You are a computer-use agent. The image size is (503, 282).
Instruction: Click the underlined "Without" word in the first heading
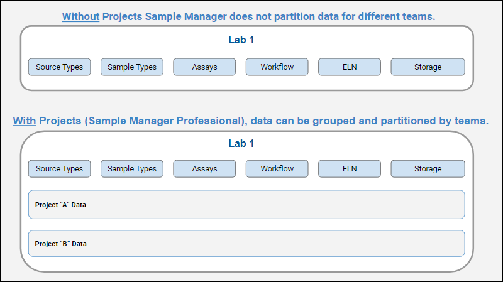tap(80, 17)
